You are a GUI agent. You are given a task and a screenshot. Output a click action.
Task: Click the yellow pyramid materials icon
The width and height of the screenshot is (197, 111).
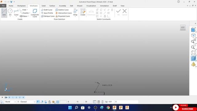[x=193, y=64]
